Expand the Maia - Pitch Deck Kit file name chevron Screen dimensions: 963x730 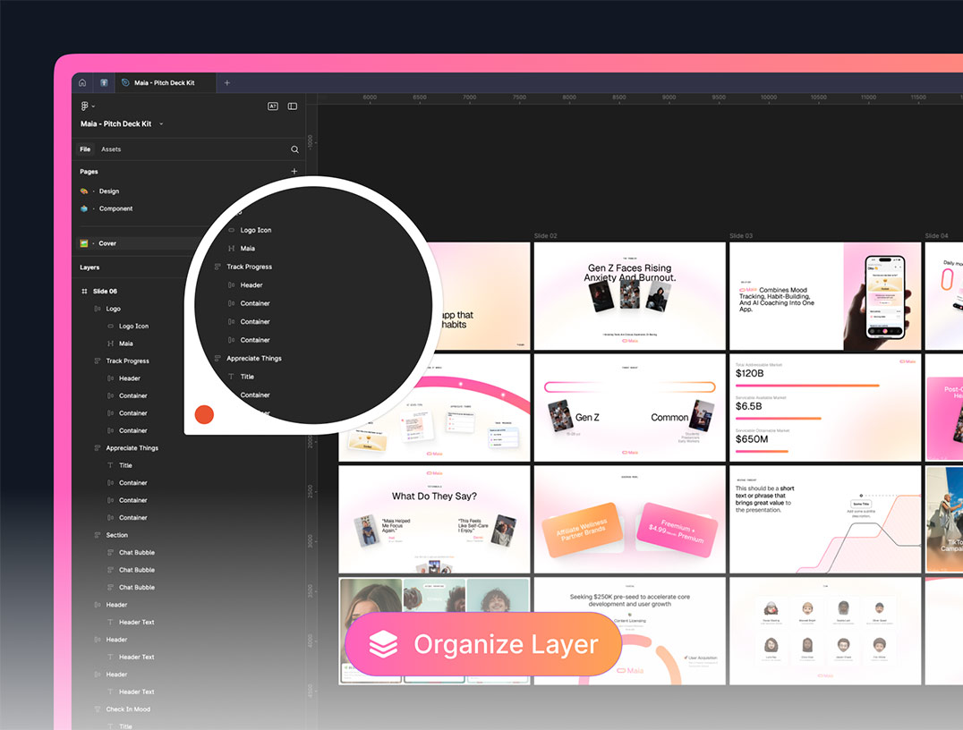click(x=161, y=124)
